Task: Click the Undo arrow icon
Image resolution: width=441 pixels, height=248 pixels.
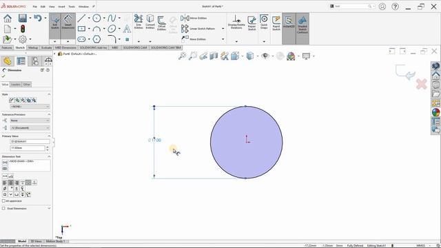Action: click(x=38, y=19)
